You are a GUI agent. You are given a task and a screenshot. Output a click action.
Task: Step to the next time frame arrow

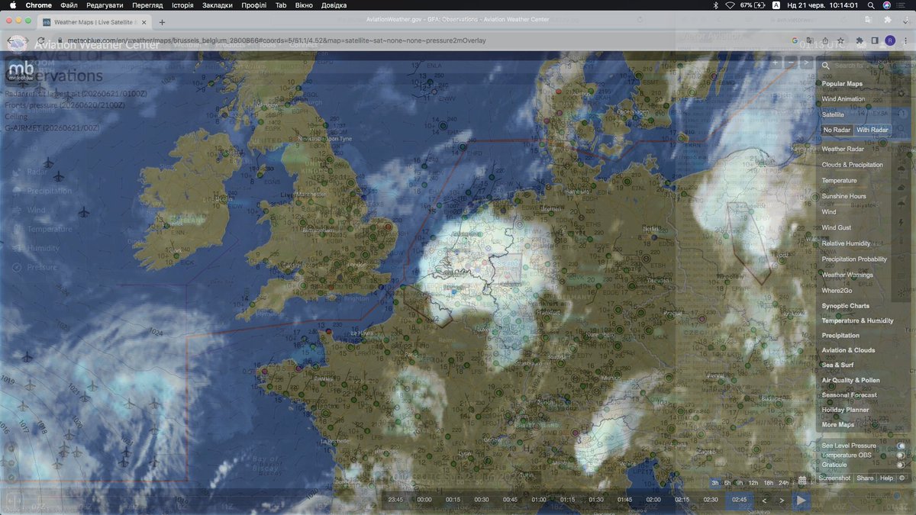782,501
